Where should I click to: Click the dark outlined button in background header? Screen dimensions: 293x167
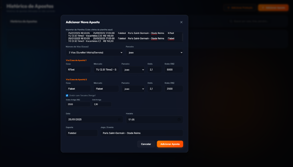pos(240,8)
